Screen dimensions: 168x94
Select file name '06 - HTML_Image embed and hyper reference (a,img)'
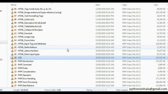pos(38,13)
